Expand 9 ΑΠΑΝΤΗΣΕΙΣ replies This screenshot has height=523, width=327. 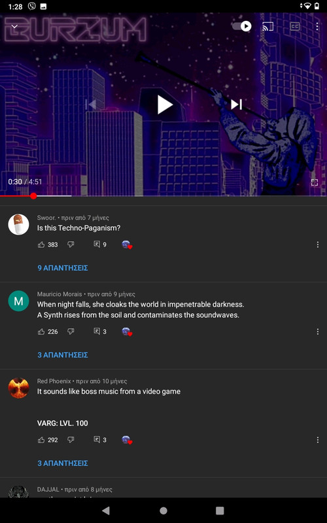click(63, 268)
